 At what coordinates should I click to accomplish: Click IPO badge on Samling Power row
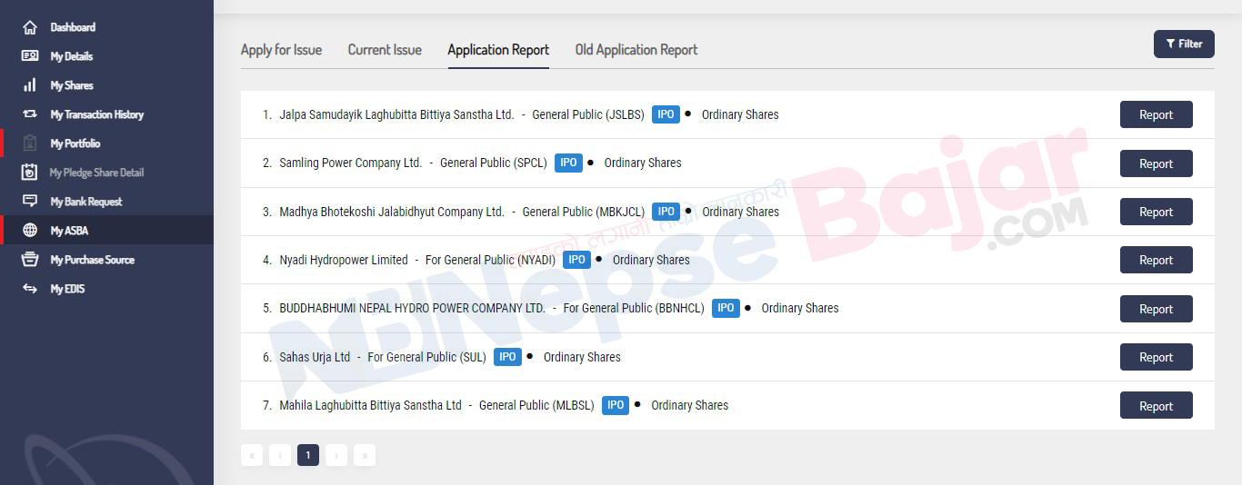pos(568,163)
